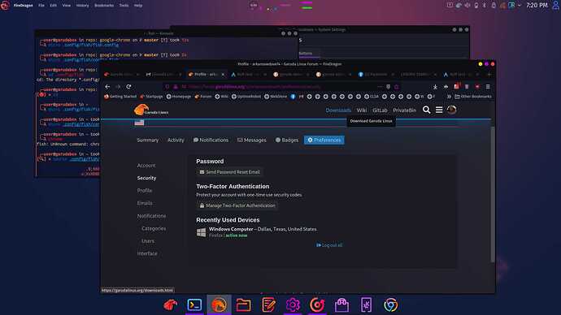Click Log out all link

click(x=329, y=245)
